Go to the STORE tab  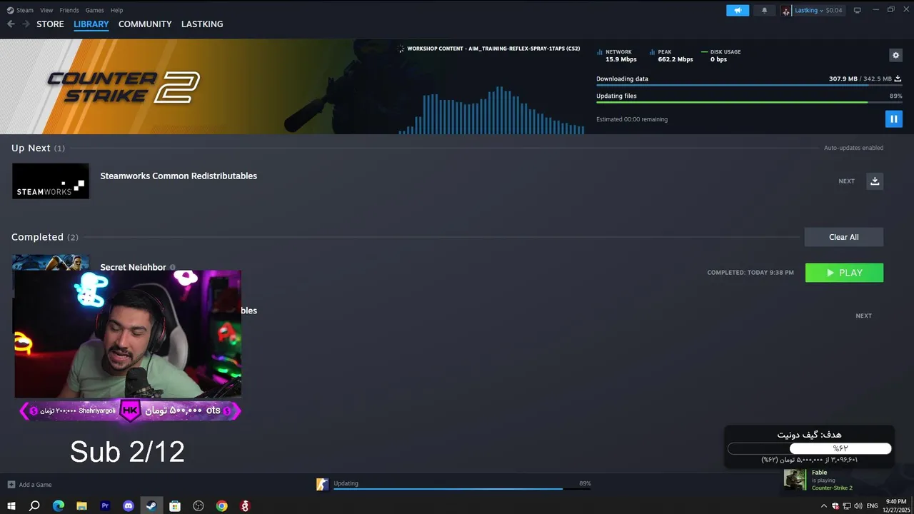point(50,24)
